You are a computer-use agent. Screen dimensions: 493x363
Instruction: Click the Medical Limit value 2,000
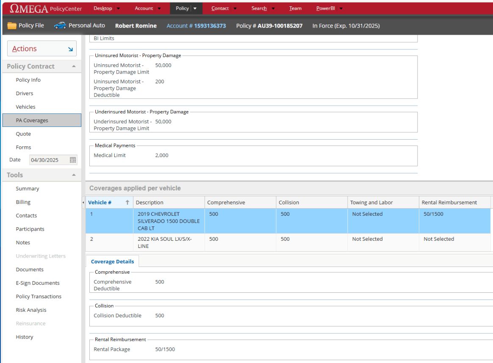point(162,155)
